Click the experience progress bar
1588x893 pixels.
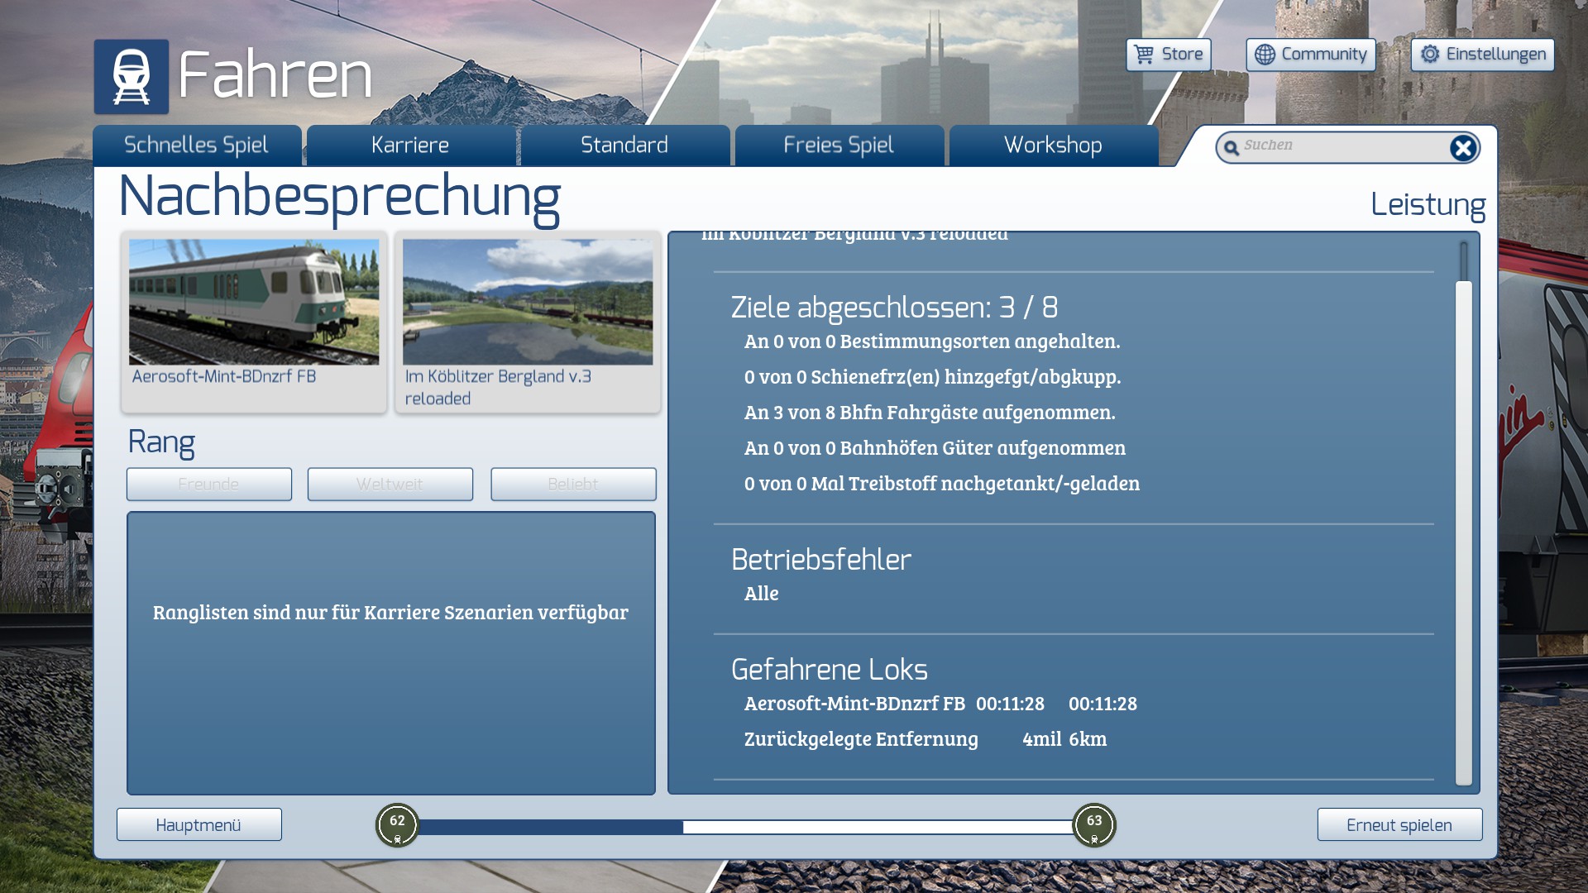744,827
